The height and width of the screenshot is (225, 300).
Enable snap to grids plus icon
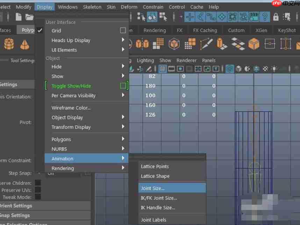coord(190,17)
